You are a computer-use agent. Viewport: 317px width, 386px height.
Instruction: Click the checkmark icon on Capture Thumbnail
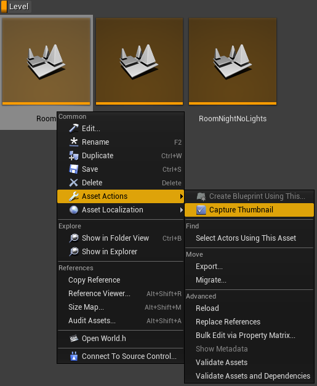[x=201, y=210]
